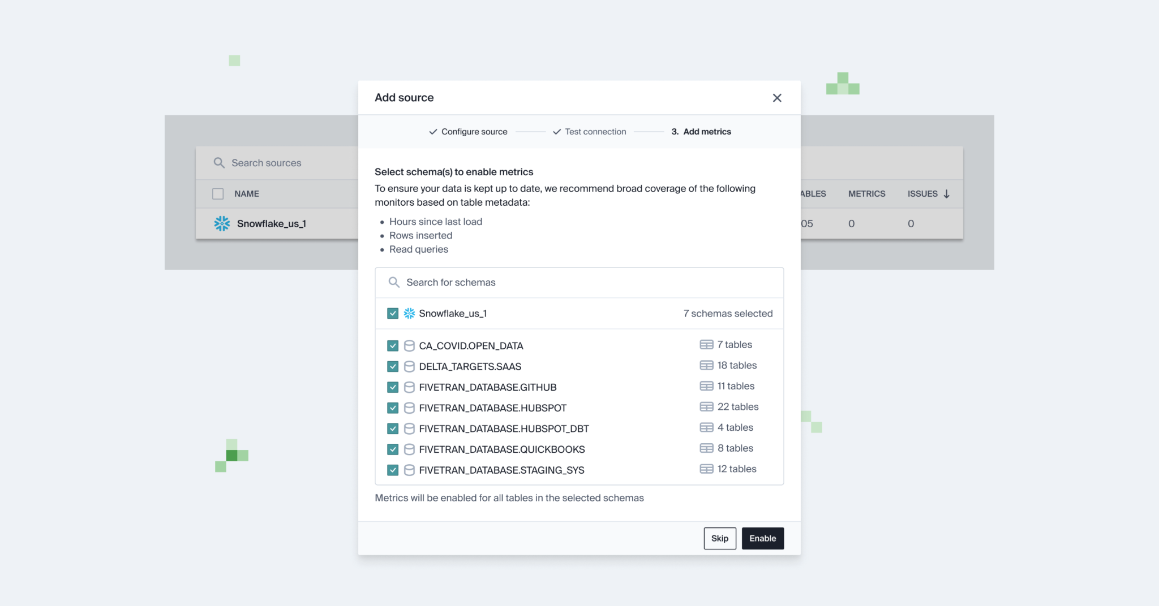Check the NAME column header checkbox

pos(218,193)
